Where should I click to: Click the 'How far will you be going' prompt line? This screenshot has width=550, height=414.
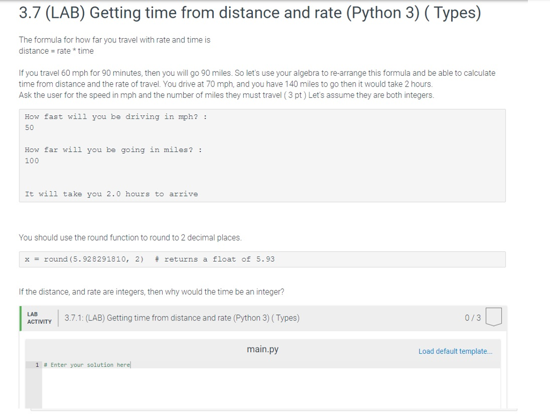point(113,150)
